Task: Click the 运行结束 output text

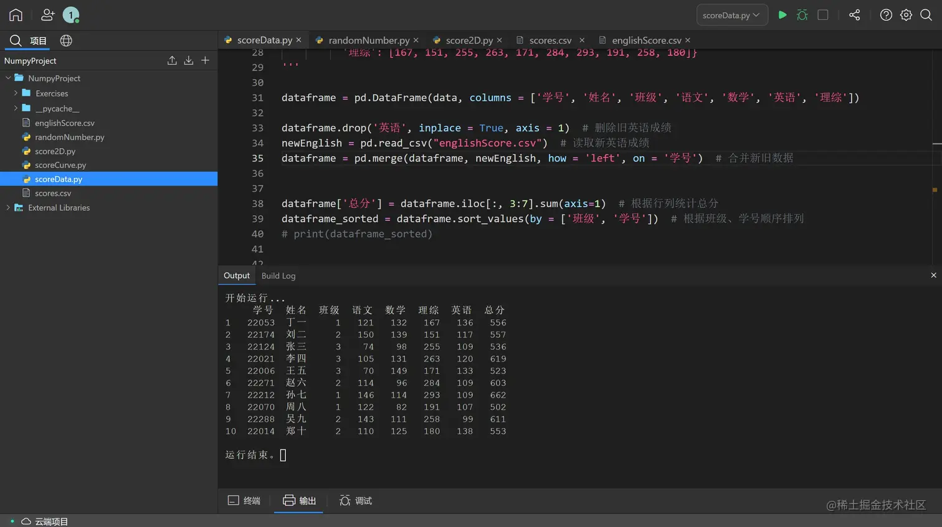Action: point(250,455)
